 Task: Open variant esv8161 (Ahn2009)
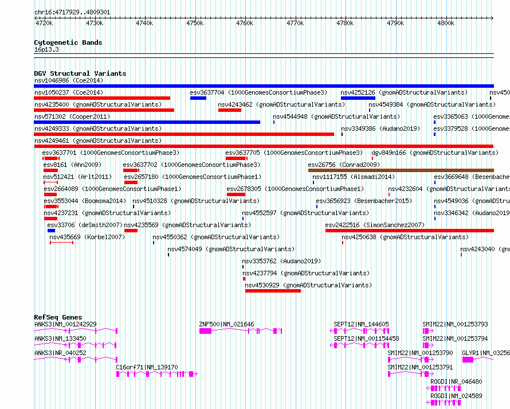pyautogui.click(x=72, y=165)
